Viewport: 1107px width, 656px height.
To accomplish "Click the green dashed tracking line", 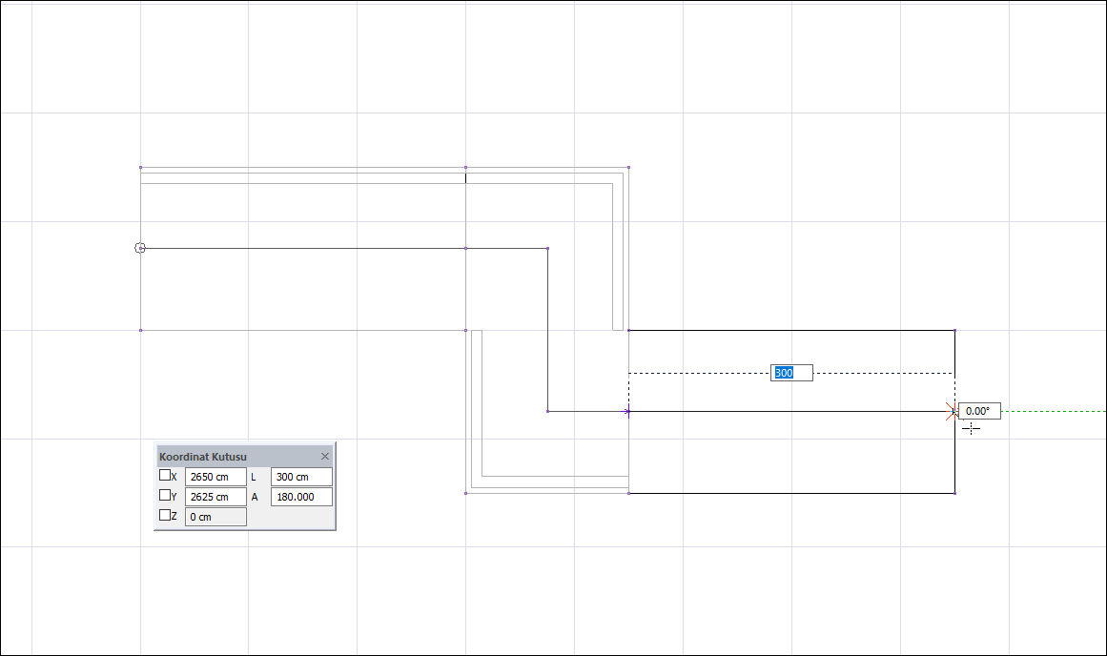I will click(1054, 411).
